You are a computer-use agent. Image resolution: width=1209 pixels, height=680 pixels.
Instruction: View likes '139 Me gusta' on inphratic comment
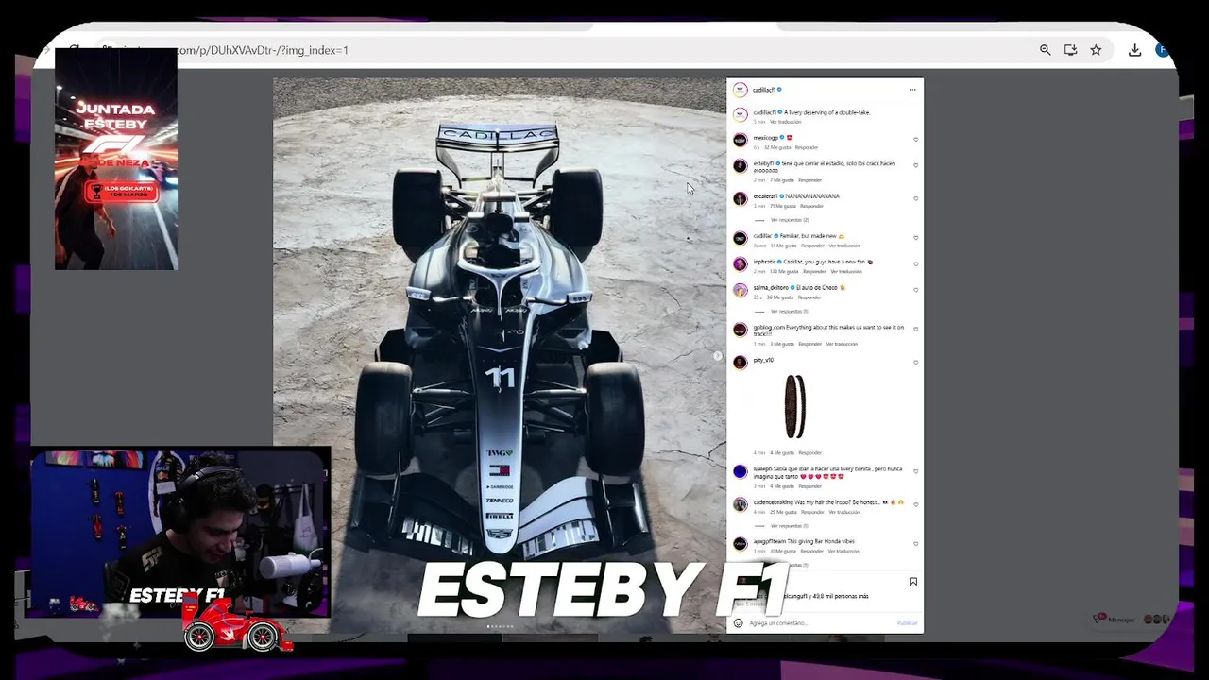(x=783, y=271)
